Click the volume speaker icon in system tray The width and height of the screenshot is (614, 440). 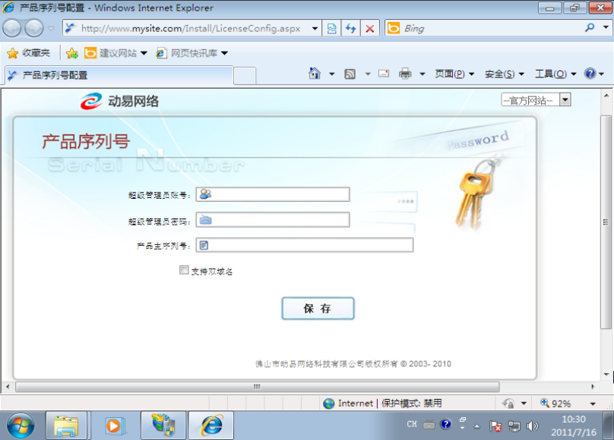pos(532,426)
